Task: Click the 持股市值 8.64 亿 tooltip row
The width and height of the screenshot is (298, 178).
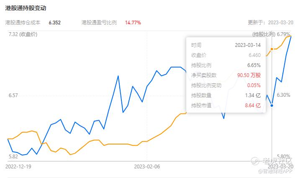Action: click(226, 106)
